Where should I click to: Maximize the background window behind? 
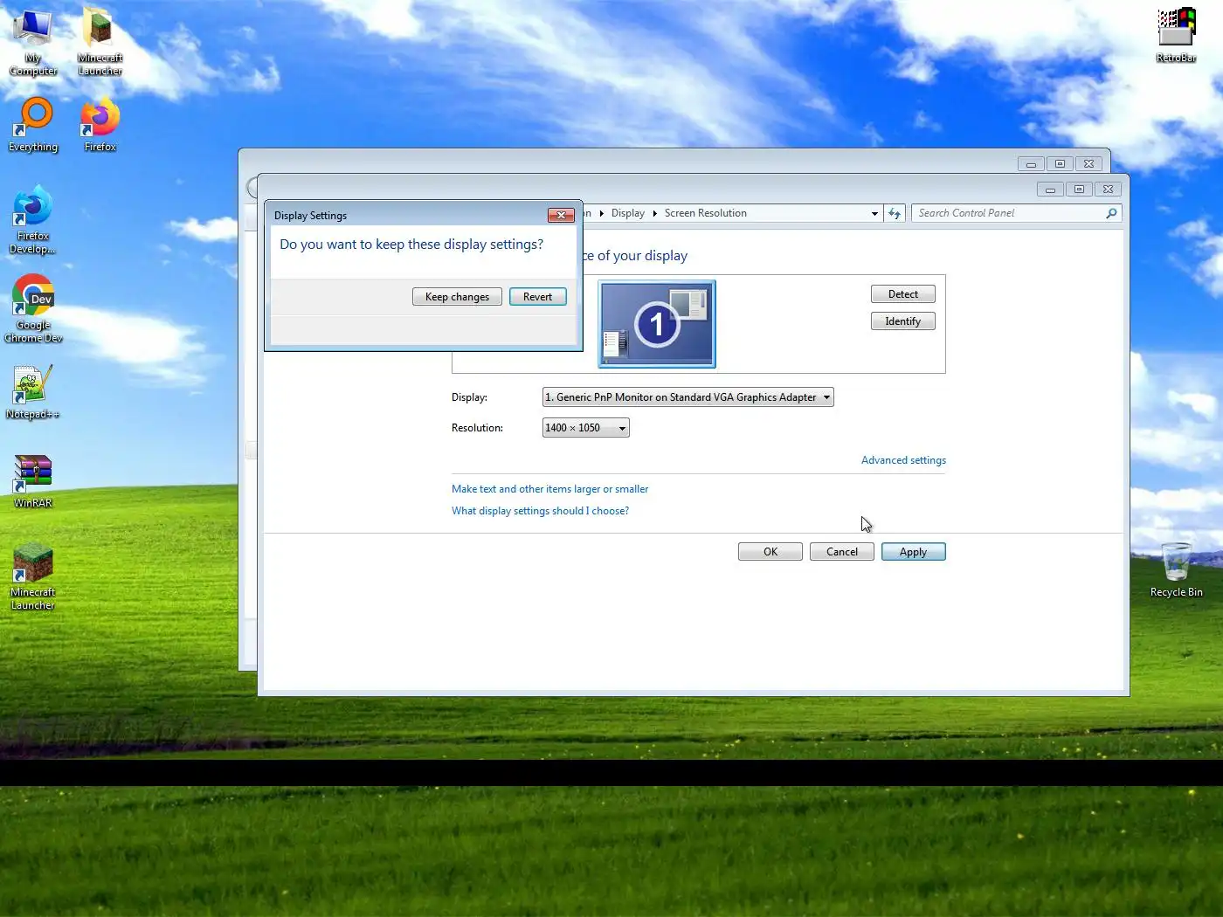click(1060, 164)
